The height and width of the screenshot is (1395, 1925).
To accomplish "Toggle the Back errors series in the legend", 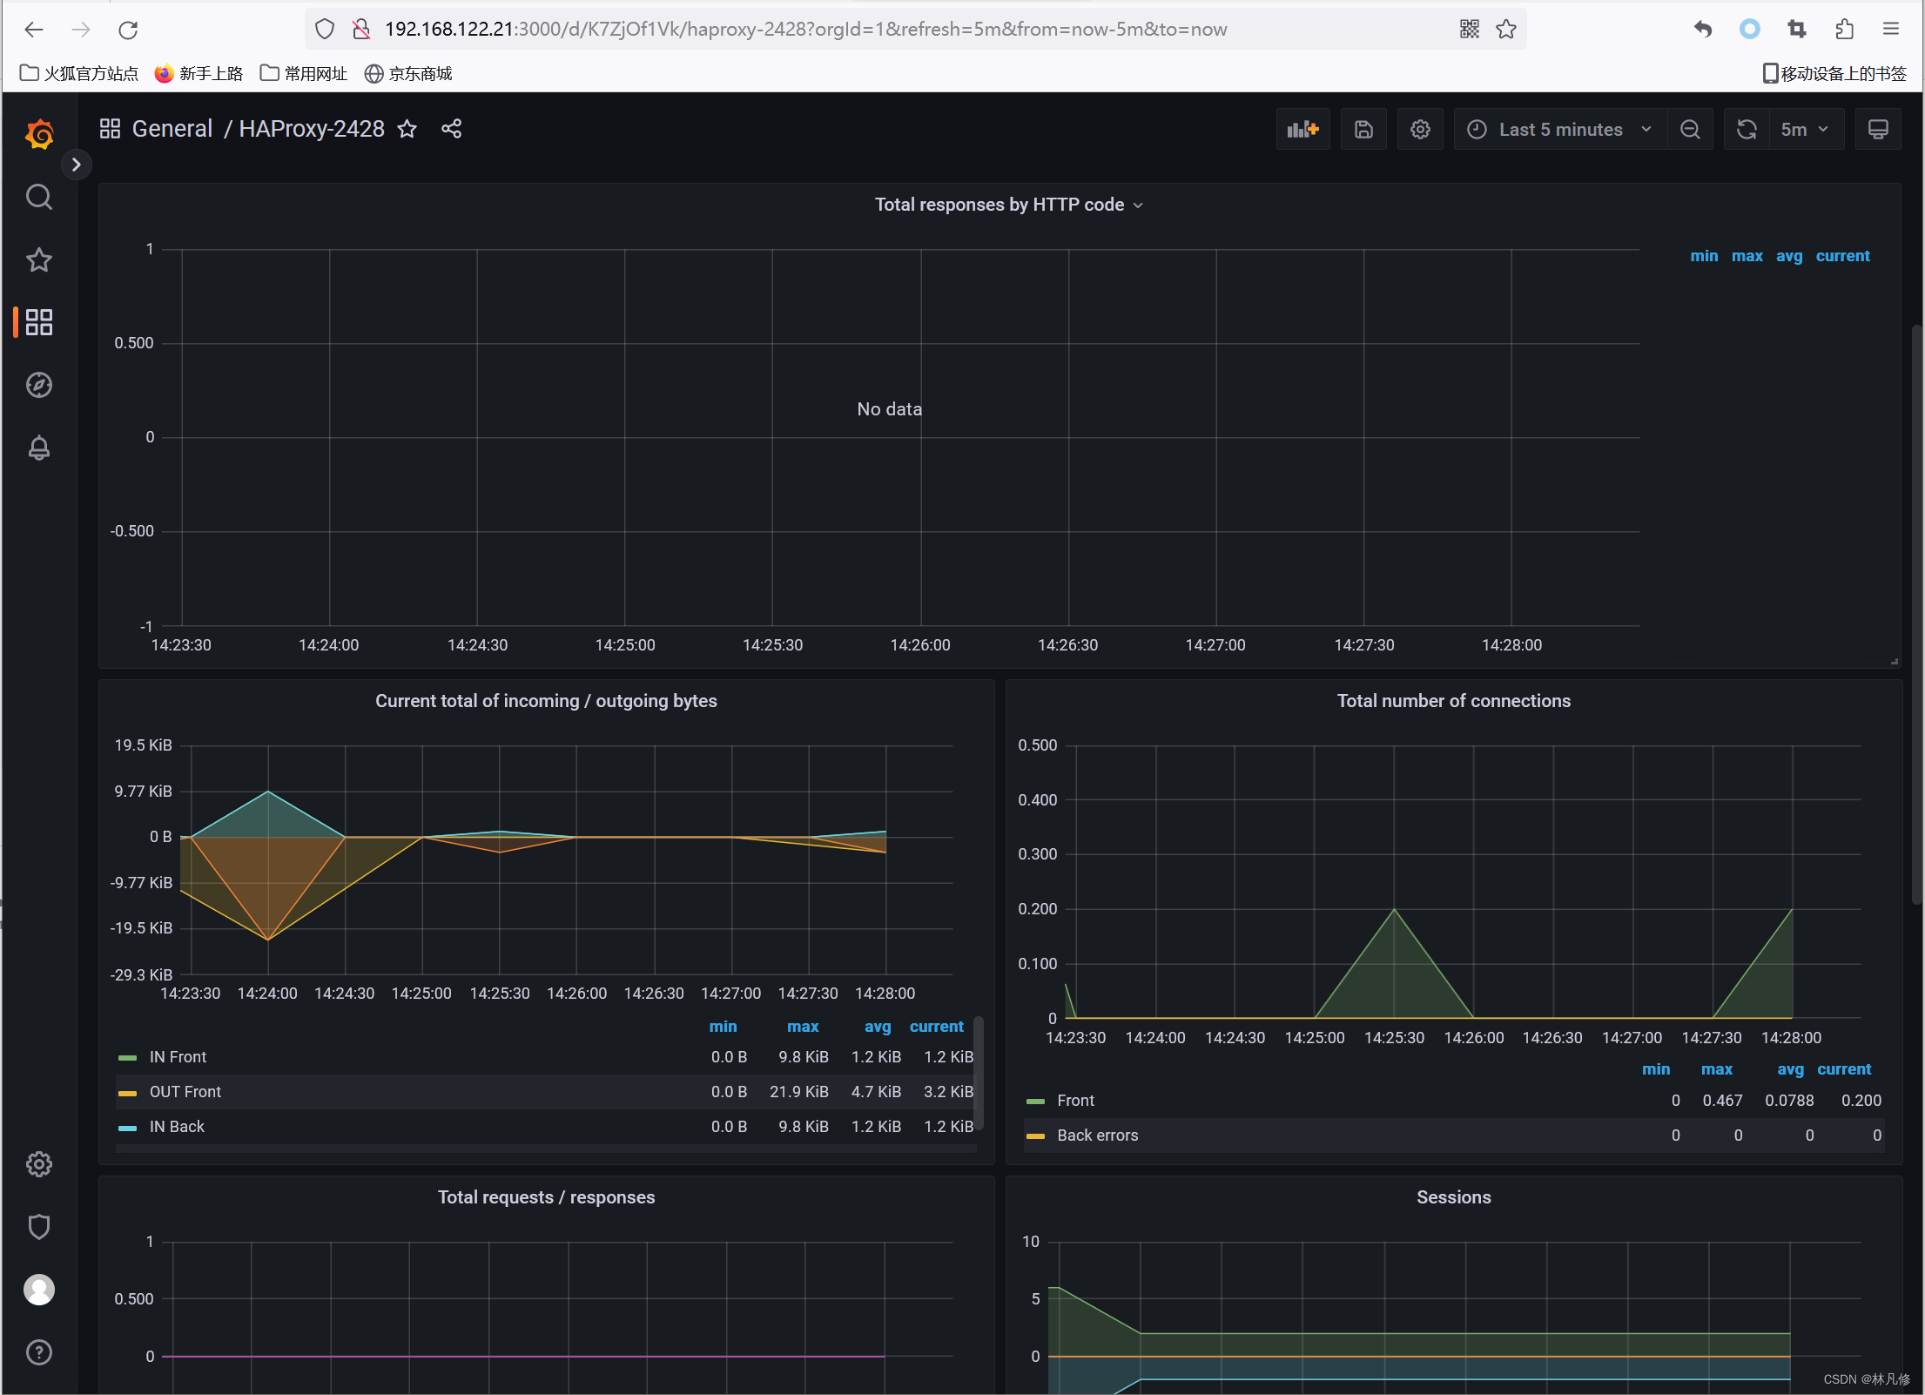I will [x=1097, y=1136].
